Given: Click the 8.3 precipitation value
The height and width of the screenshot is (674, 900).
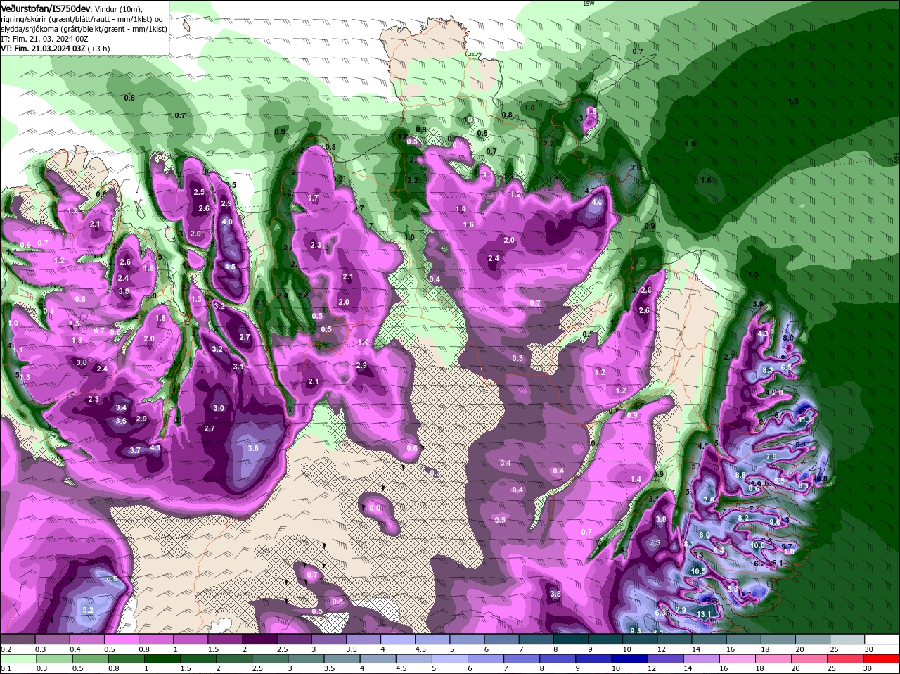Looking at the screenshot, I should [768, 369].
